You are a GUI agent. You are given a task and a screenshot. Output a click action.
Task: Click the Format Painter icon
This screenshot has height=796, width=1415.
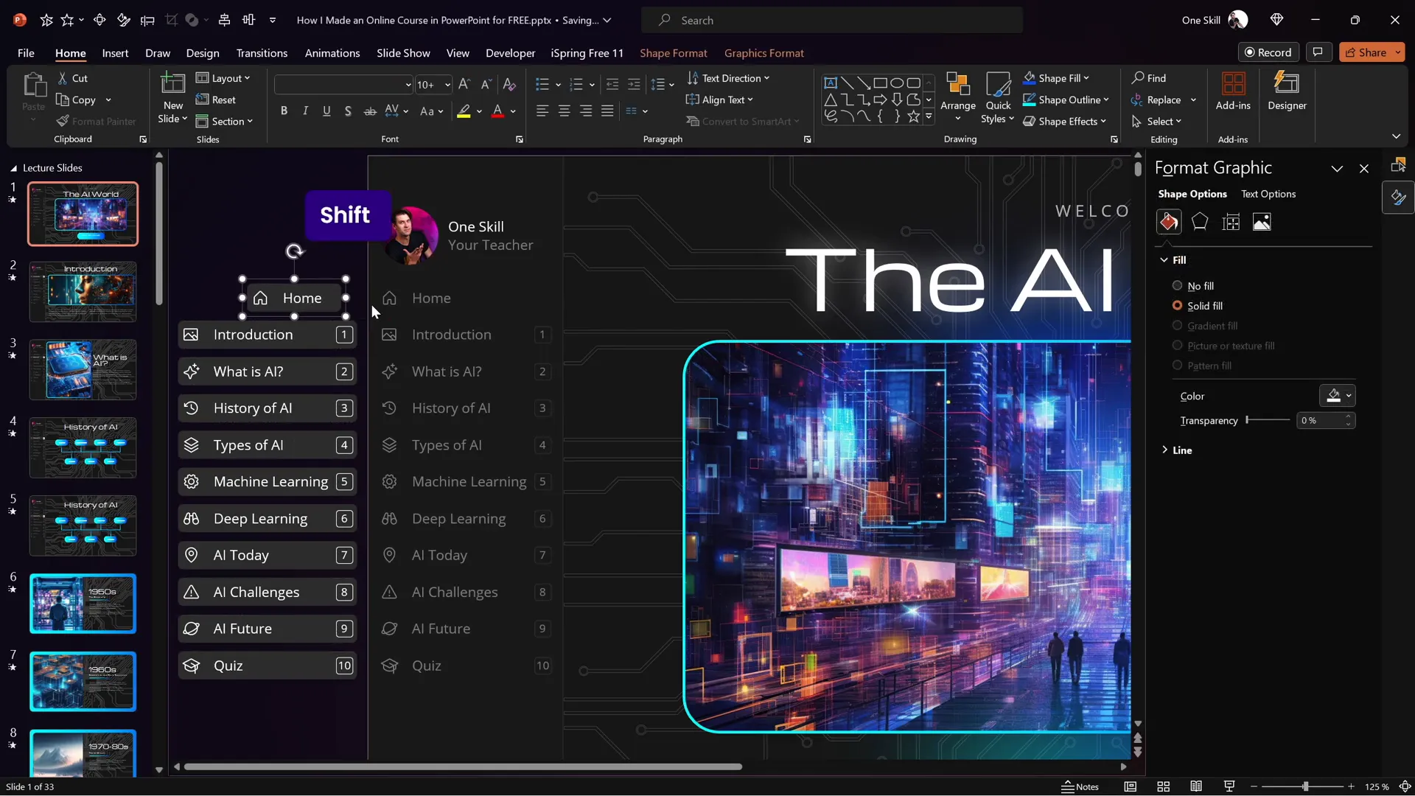63,122
